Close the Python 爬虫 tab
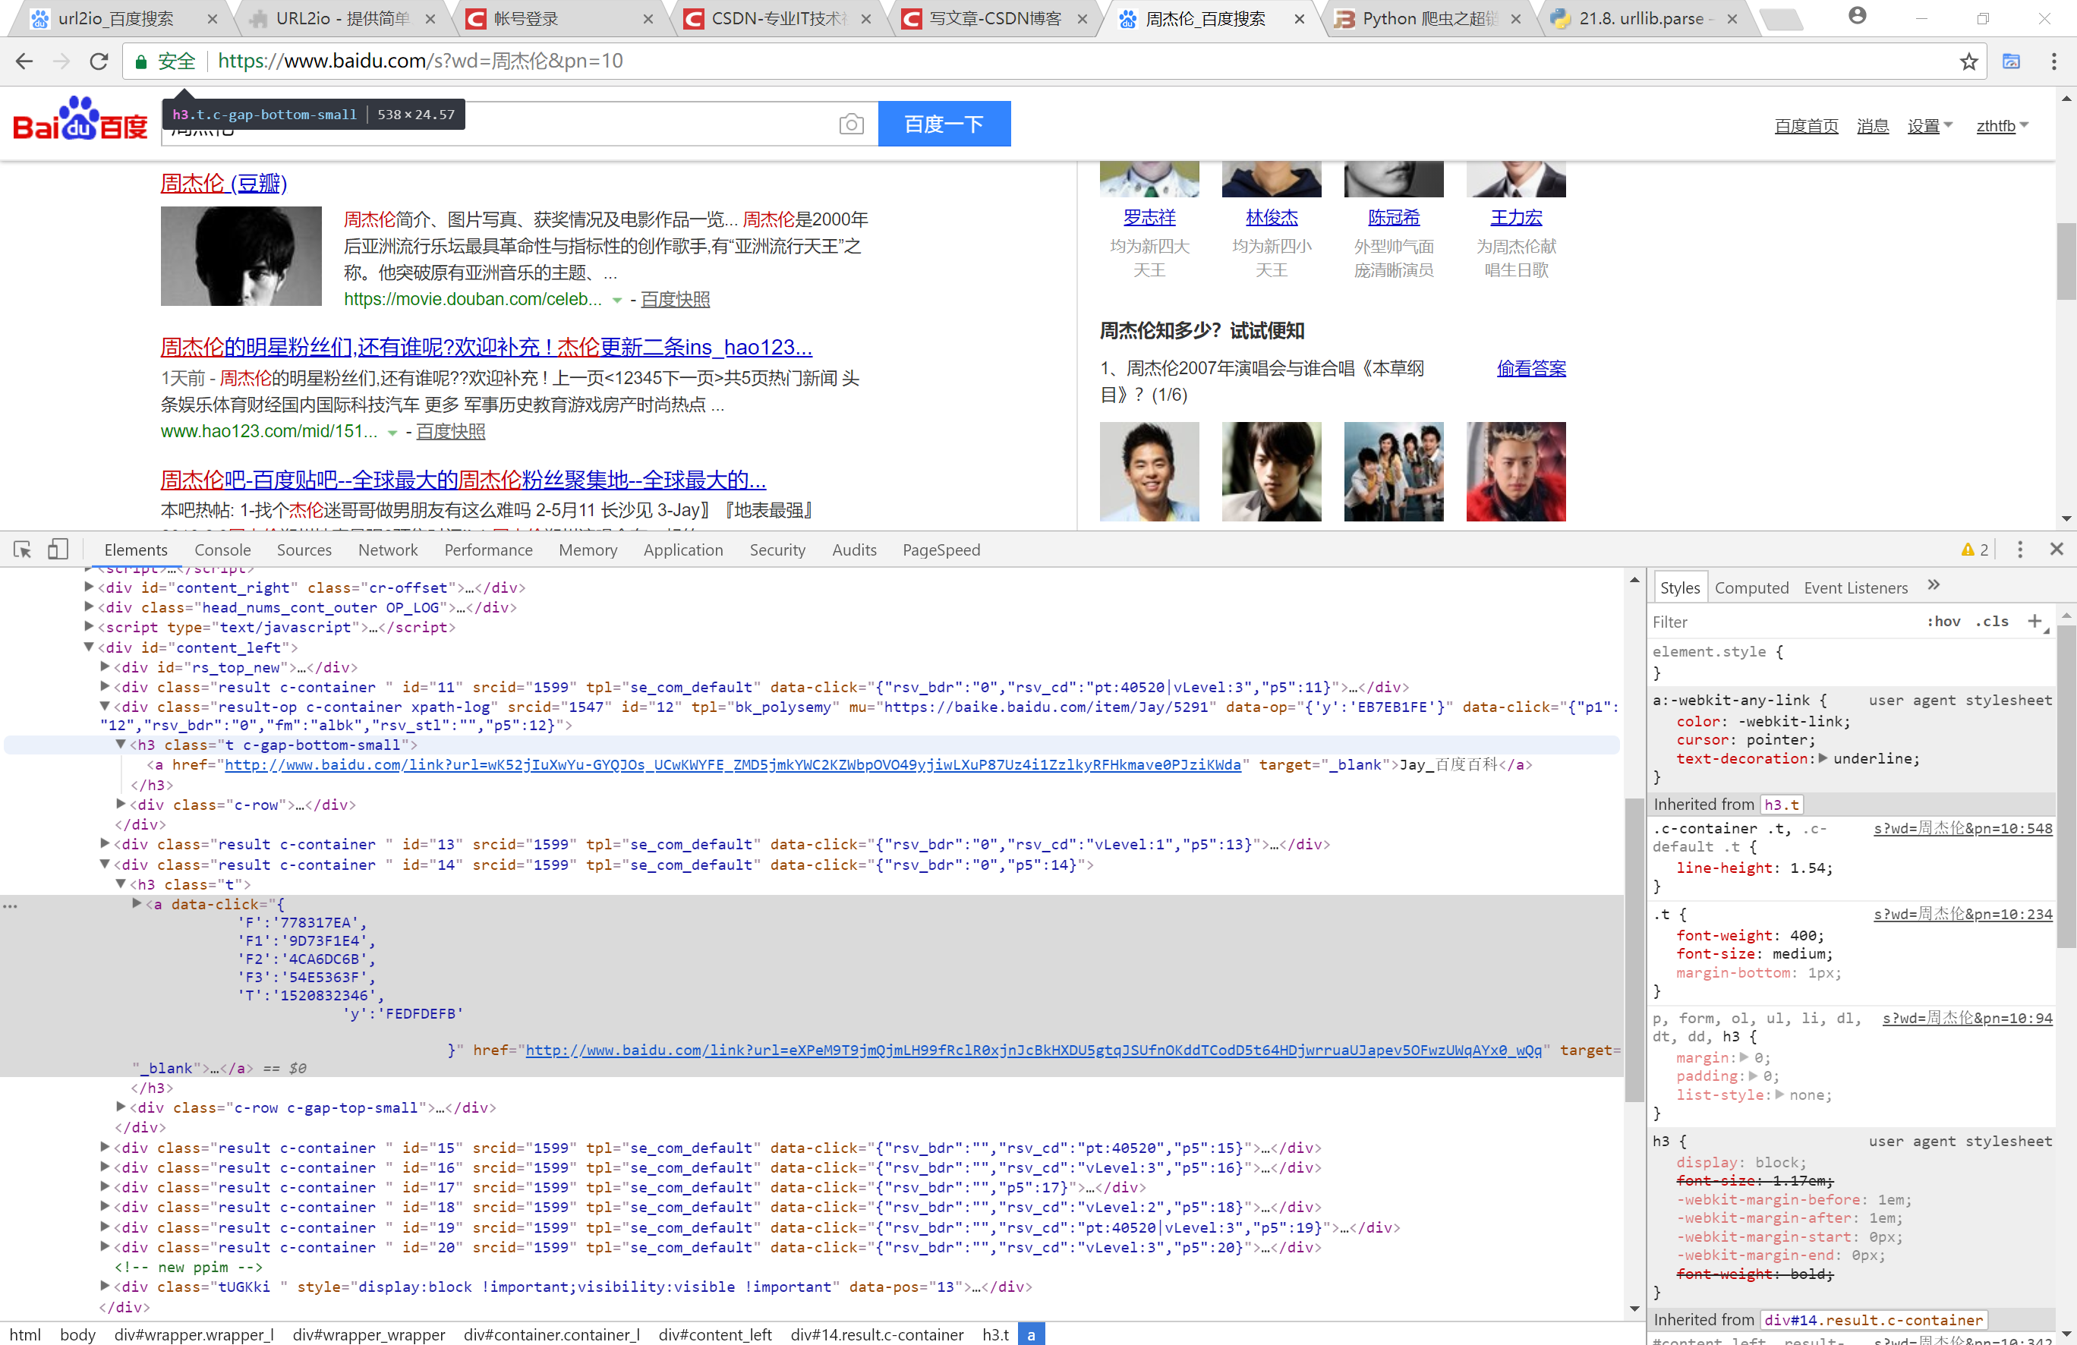This screenshot has height=1345, width=2077. click(1516, 19)
